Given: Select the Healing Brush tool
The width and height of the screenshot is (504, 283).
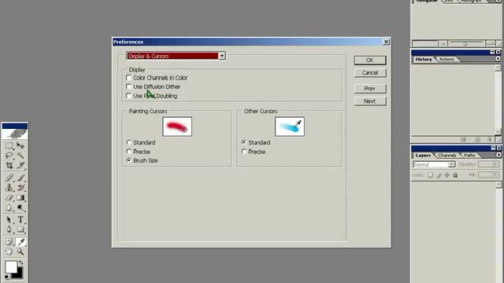Looking at the screenshot, I should (9, 178).
